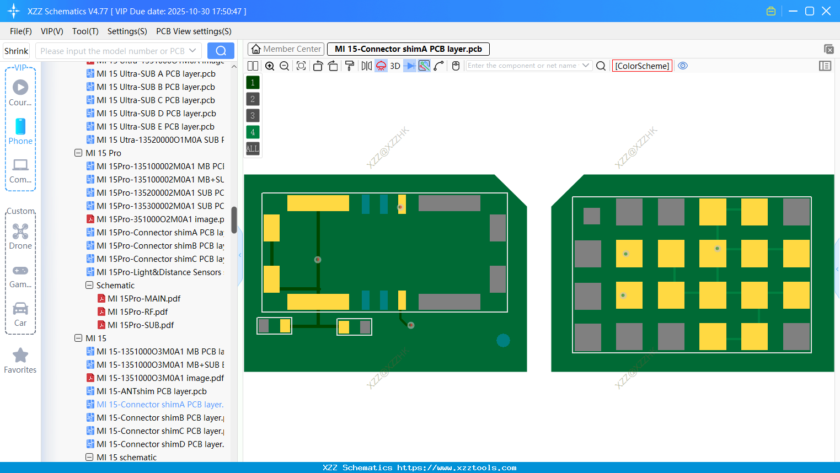The height and width of the screenshot is (473, 840).
Task: Open the VIP(V) menu
Action: tap(52, 31)
